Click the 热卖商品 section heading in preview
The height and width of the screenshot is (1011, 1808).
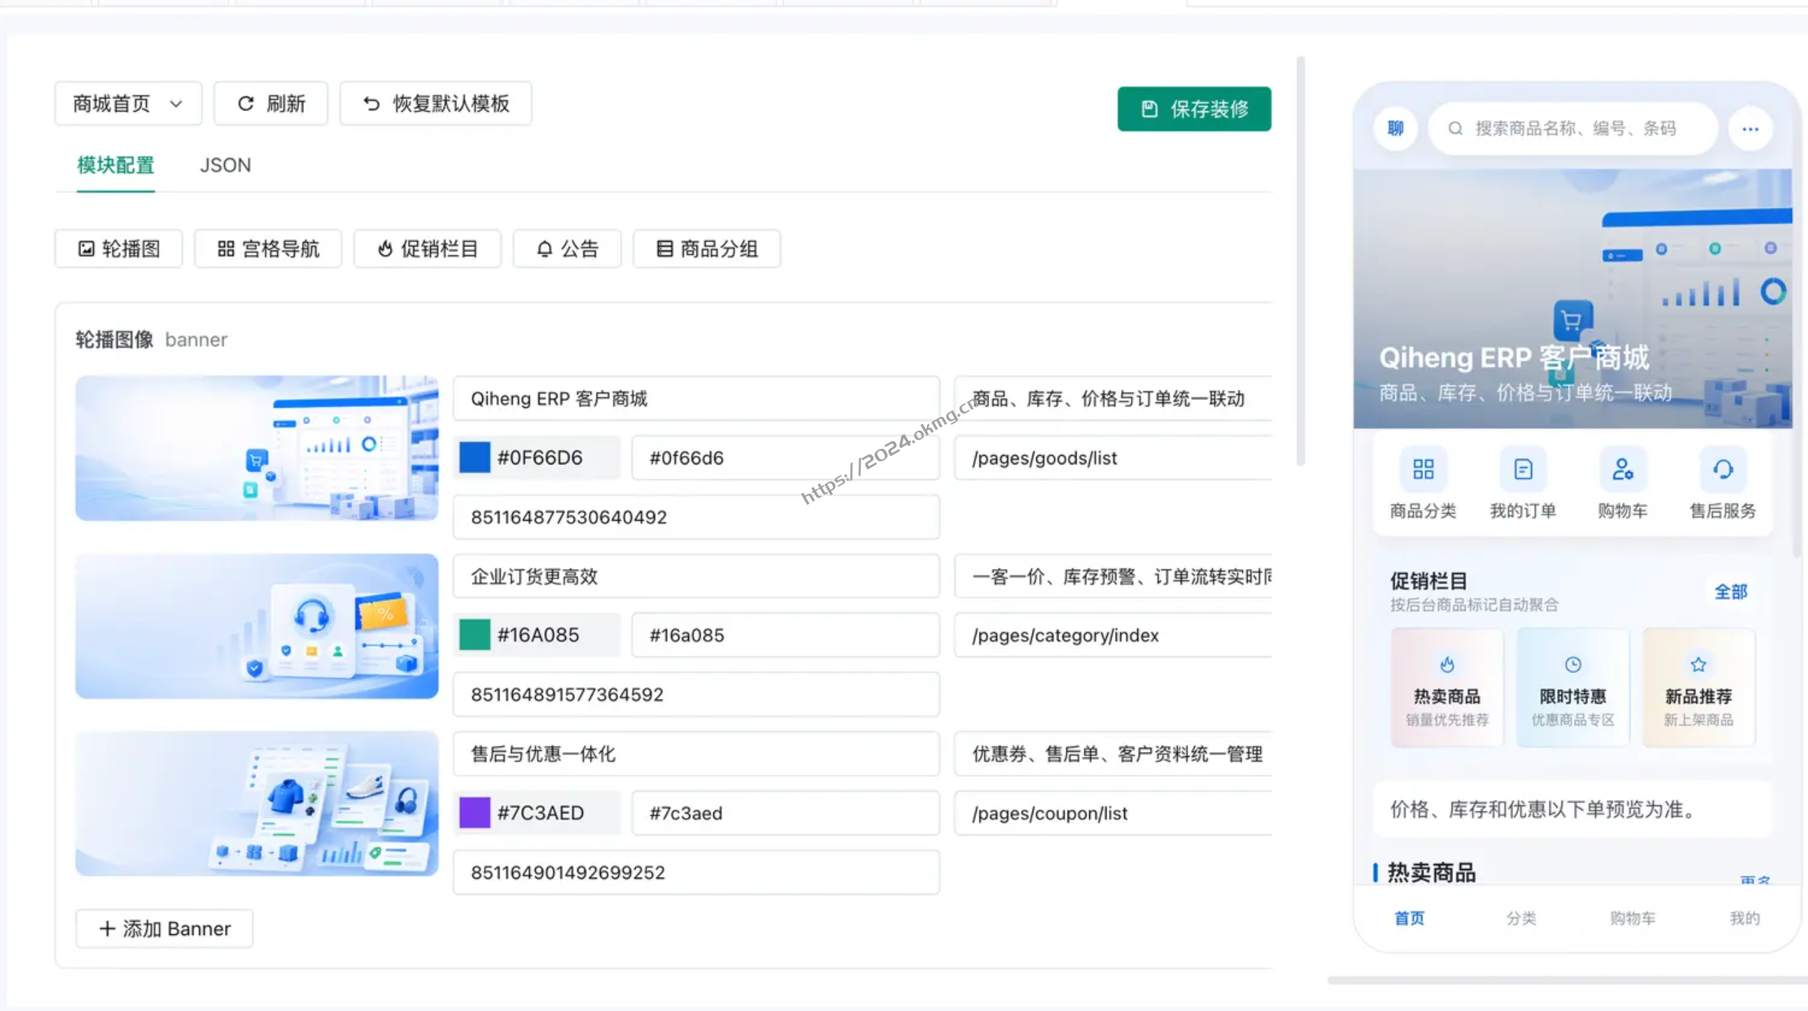click(1431, 873)
